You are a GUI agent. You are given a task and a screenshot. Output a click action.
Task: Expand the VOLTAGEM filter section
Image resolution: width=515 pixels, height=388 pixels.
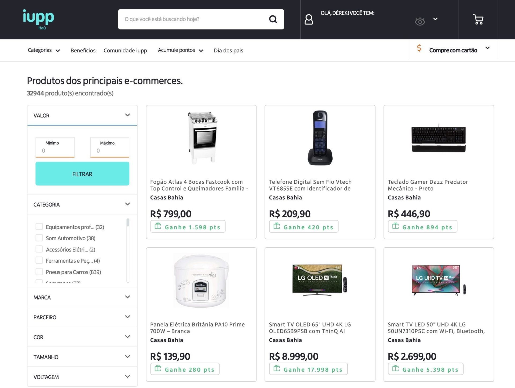coord(82,376)
